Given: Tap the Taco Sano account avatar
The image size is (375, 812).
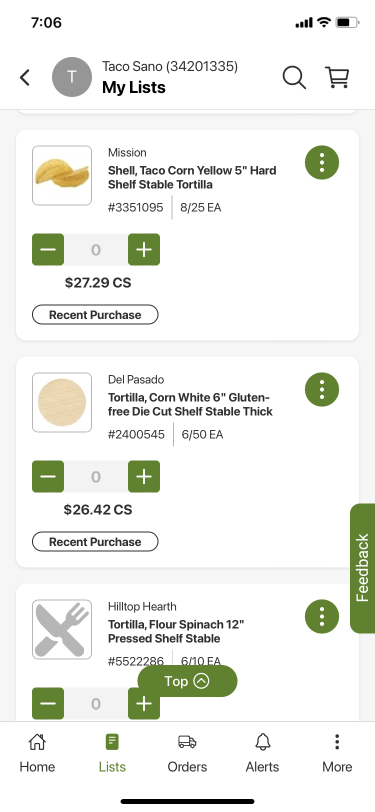Looking at the screenshot, I should tap(72, 77).
